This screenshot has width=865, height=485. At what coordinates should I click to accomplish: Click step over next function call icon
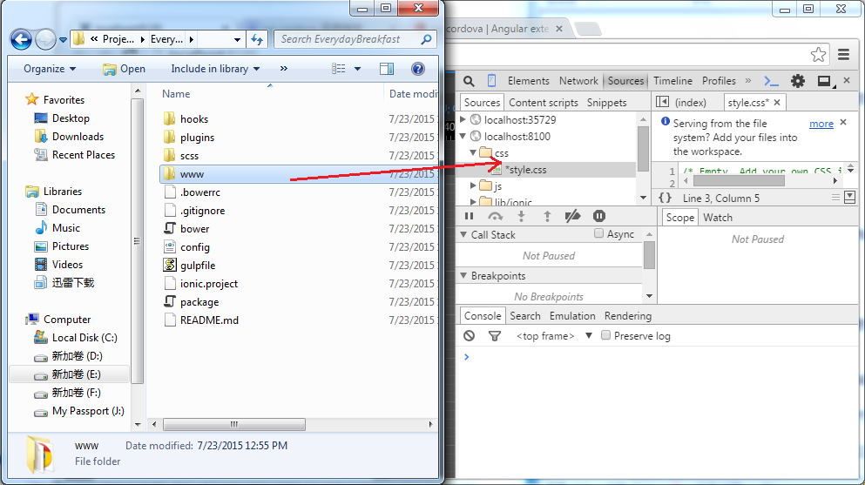point(495,216)
